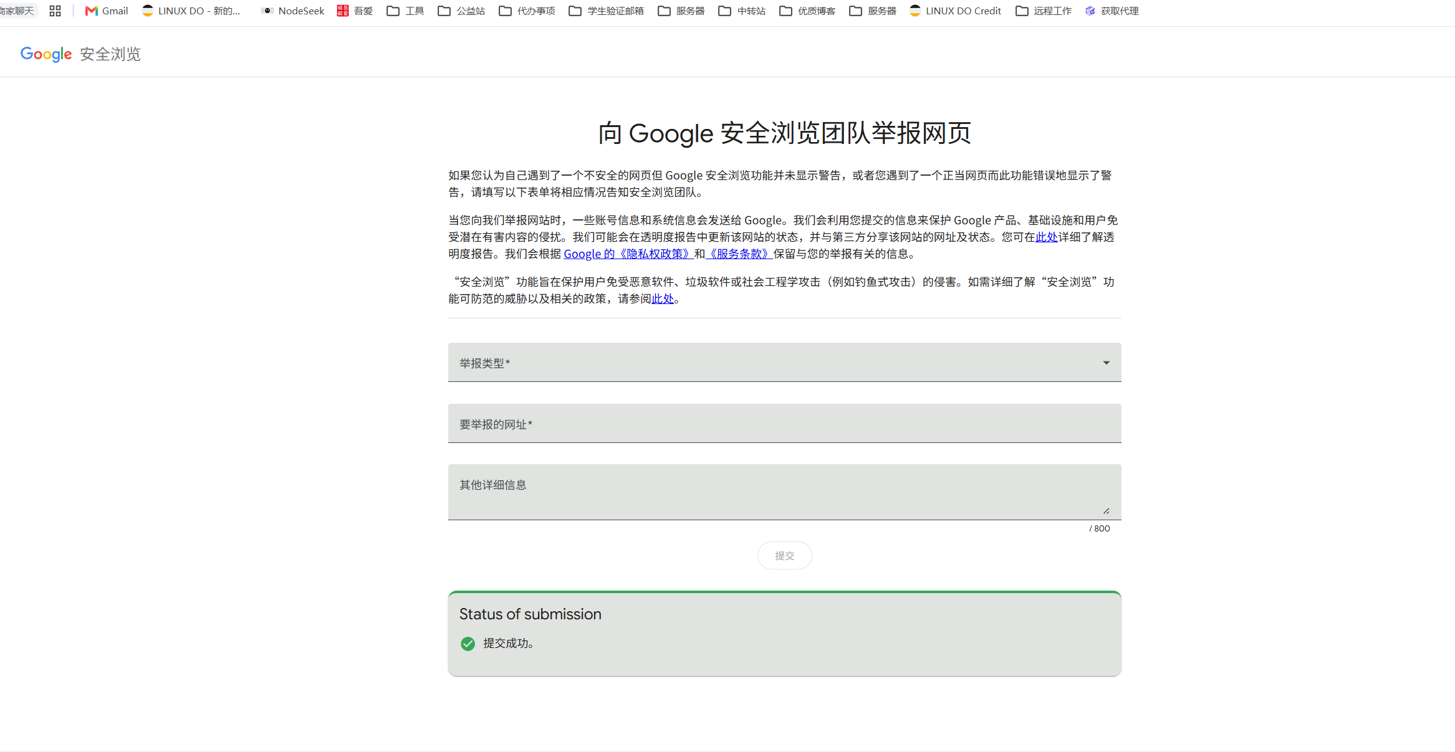This screenshot has height=752, width=1455.
Task: Open the 中转站 bookmark folder
Action: coord(742,11)
